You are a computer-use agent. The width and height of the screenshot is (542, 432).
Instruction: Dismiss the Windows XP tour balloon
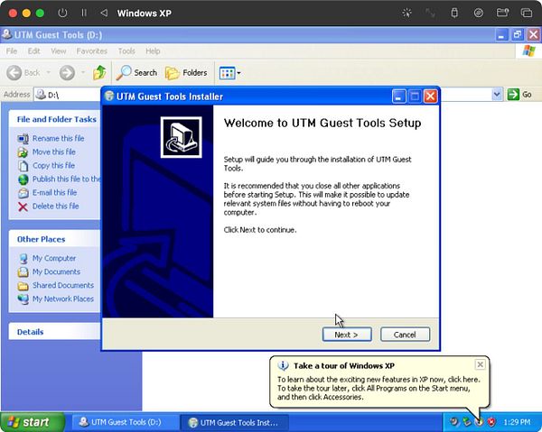pos(481,364)
